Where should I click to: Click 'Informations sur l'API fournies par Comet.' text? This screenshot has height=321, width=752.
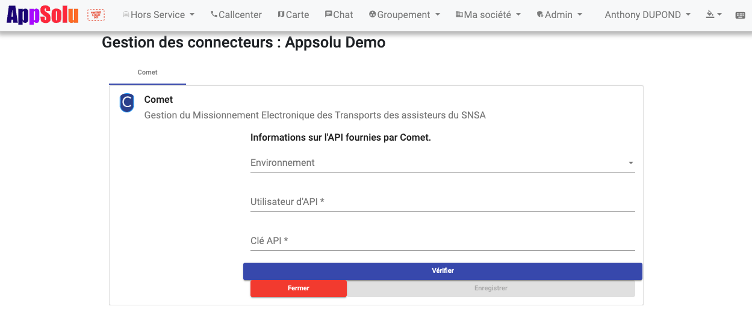[x=341, y=138]
